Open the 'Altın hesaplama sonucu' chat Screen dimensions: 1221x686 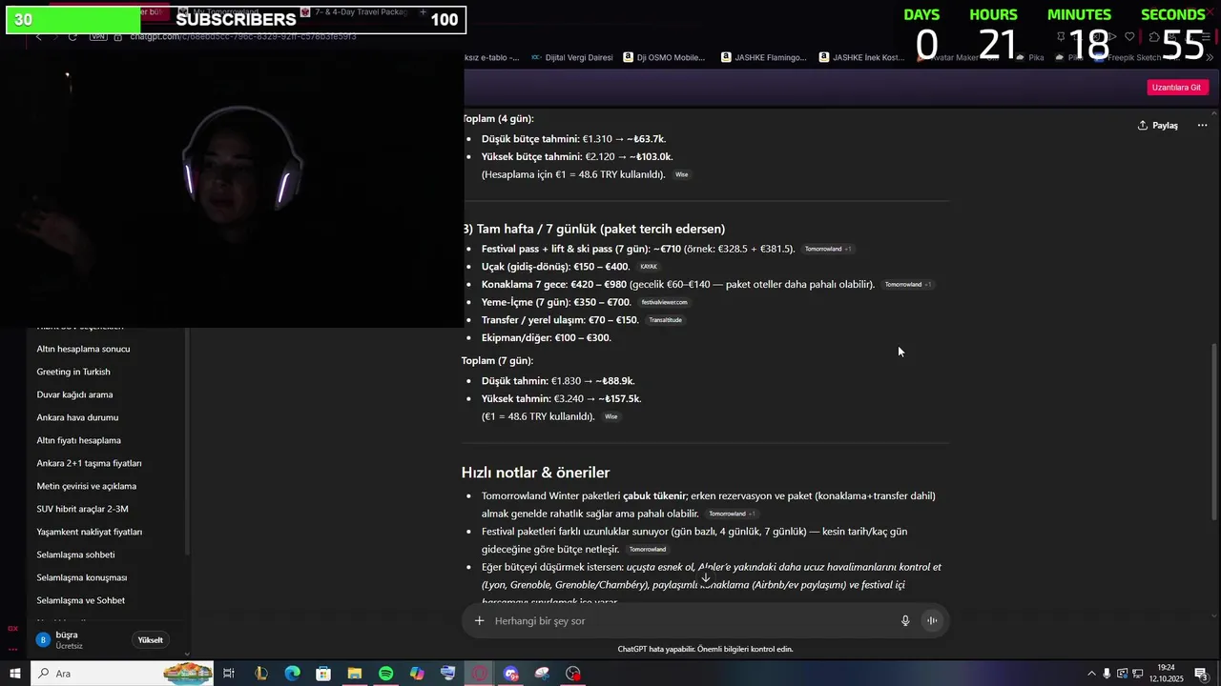tap(84, 349)
